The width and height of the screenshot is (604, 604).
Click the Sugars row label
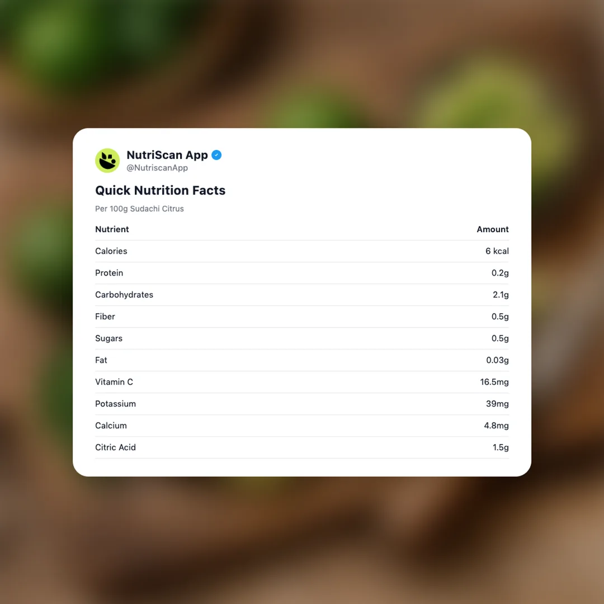[108, 338]
